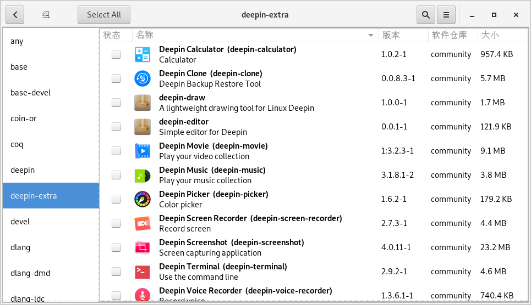Image resolution: width=531 pixels, height=305 pixels.
Task: Tick the deepin-draw checkbox
Action: pos(116,103)
